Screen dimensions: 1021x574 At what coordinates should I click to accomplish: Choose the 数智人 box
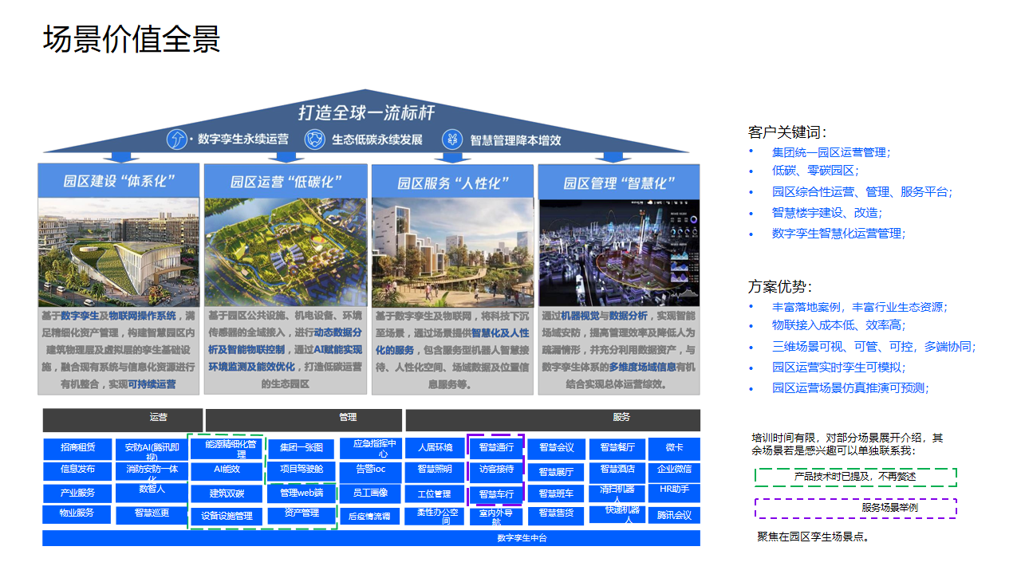click(x=152, y=492)
